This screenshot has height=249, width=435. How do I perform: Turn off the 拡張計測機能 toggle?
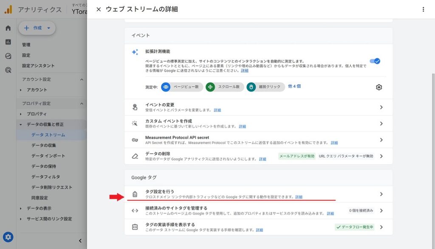click(x=375, y=61)
